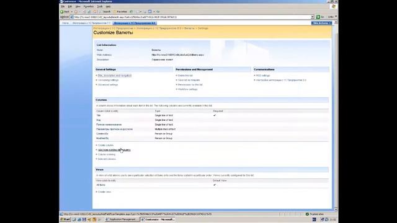Select the Customize - Microsoft taskbar button
This screenshot has height=223, width=397.
point(158,219)
